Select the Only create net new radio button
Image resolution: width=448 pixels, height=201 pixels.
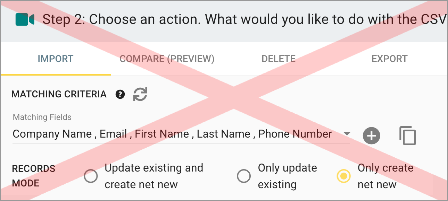(x=344, y=176)
